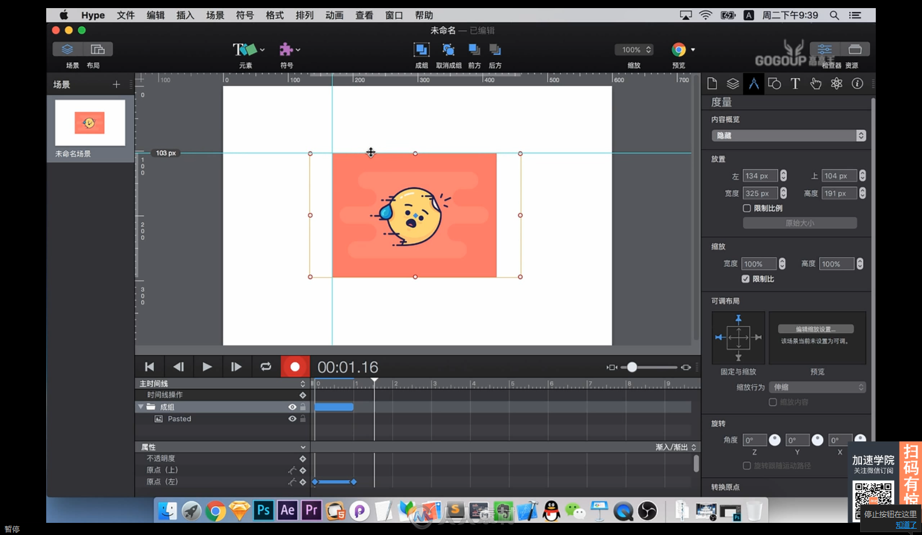Open the 缩放行为 伸缩 dropdown

tap(817, 387)
